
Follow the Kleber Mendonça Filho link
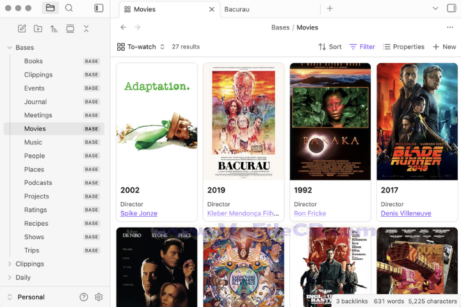(x=243, y=214)
